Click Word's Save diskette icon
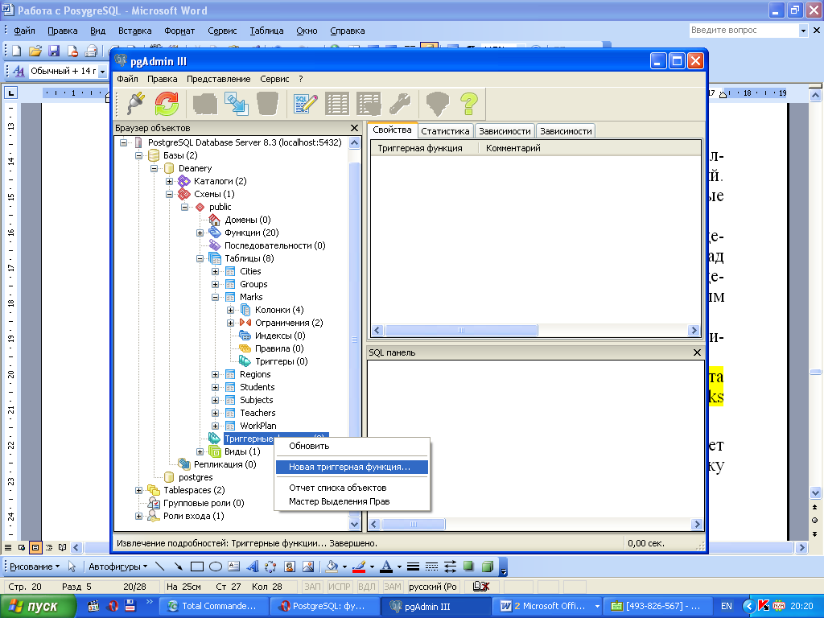Screen dimensions: 824x618 pyautogui.click(x=54, y=51)
